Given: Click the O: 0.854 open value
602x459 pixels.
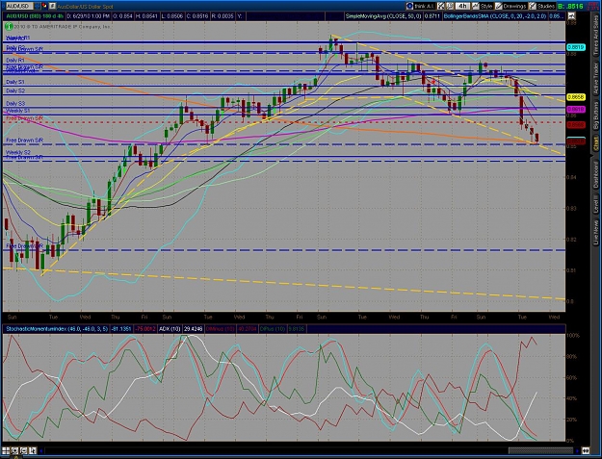Looking at the screenshot, I should point(121,16).
